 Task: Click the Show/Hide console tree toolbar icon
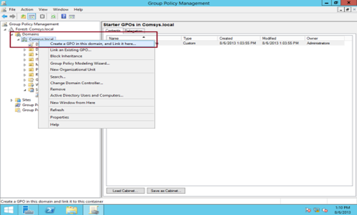[x=31, y=16]
